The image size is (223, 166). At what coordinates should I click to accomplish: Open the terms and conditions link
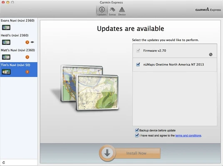(x=188, y=135)
